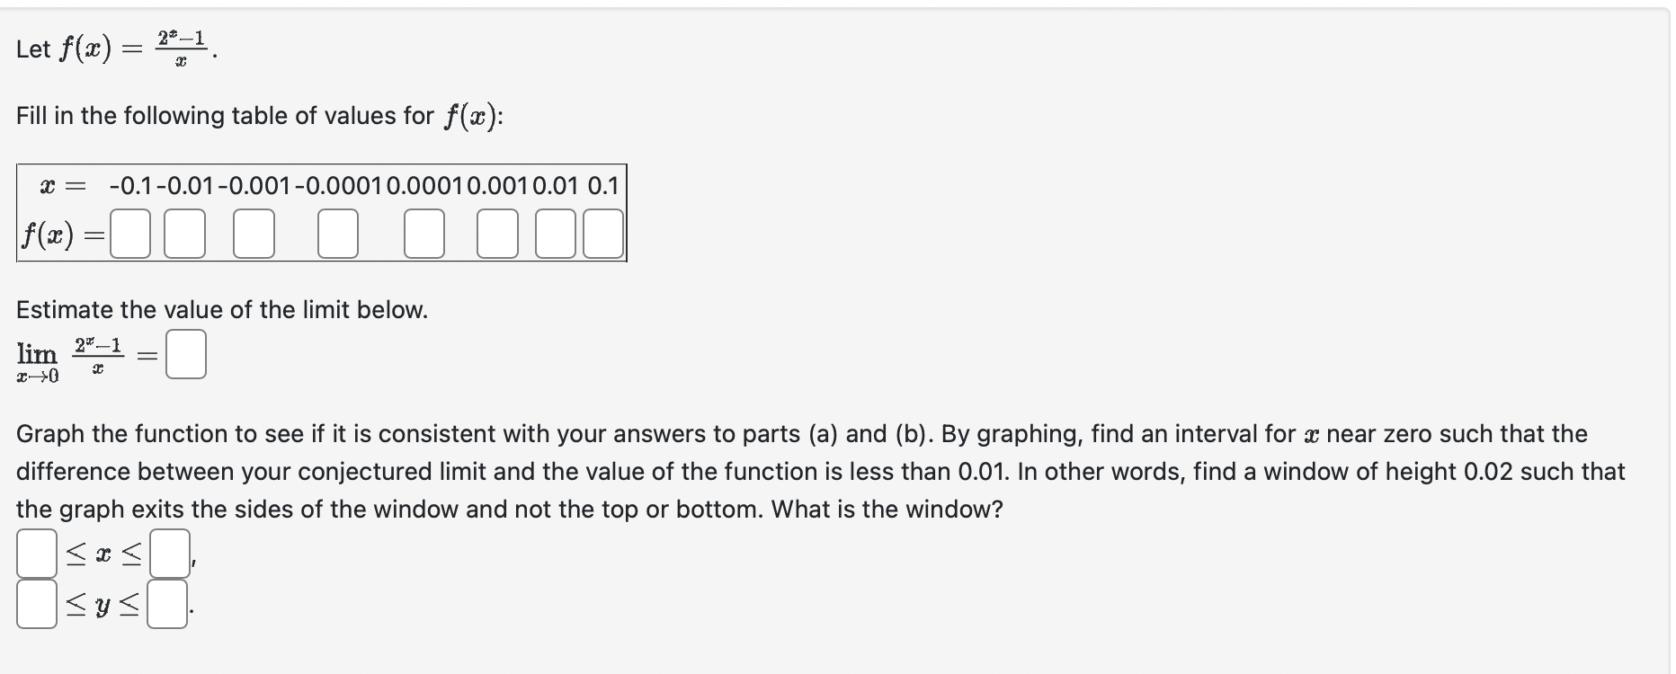Screen dimensions: 1676x674
Task: Click the f(x) answer box for x = -0.001
Action: [x=253, y=235]
